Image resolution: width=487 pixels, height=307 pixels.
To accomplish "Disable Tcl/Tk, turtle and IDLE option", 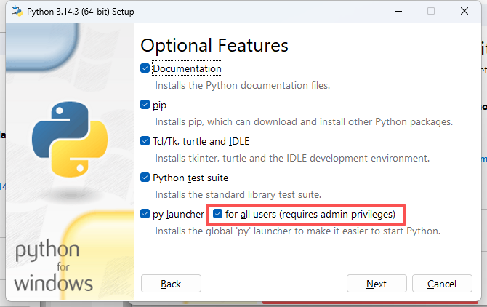I will point(145,140).
